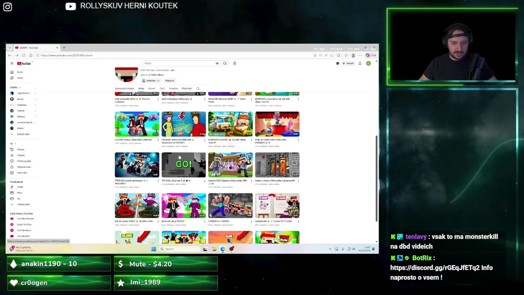Open browser profile icon in toolbar
This screenshot has height=295, width=524.
[353, 55]
